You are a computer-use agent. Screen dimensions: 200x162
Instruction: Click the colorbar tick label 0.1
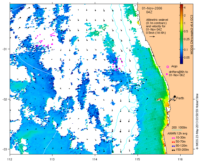[186, 50]
